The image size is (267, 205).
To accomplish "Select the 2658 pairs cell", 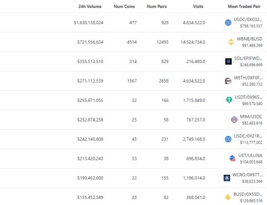I will pos(164,81).
